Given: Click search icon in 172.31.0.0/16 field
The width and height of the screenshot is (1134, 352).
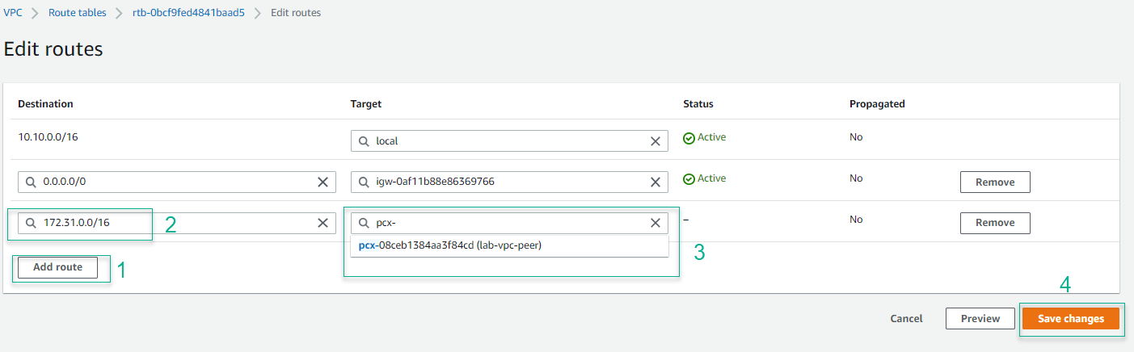Looking at the screenshot, I should tap(31, 224).
